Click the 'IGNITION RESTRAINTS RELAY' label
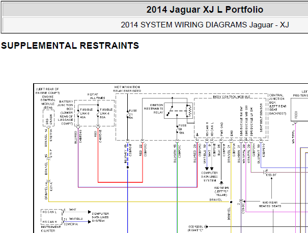The width and height of the screenshot is (308, 233). pyautogui.click(x=154, y=109)
